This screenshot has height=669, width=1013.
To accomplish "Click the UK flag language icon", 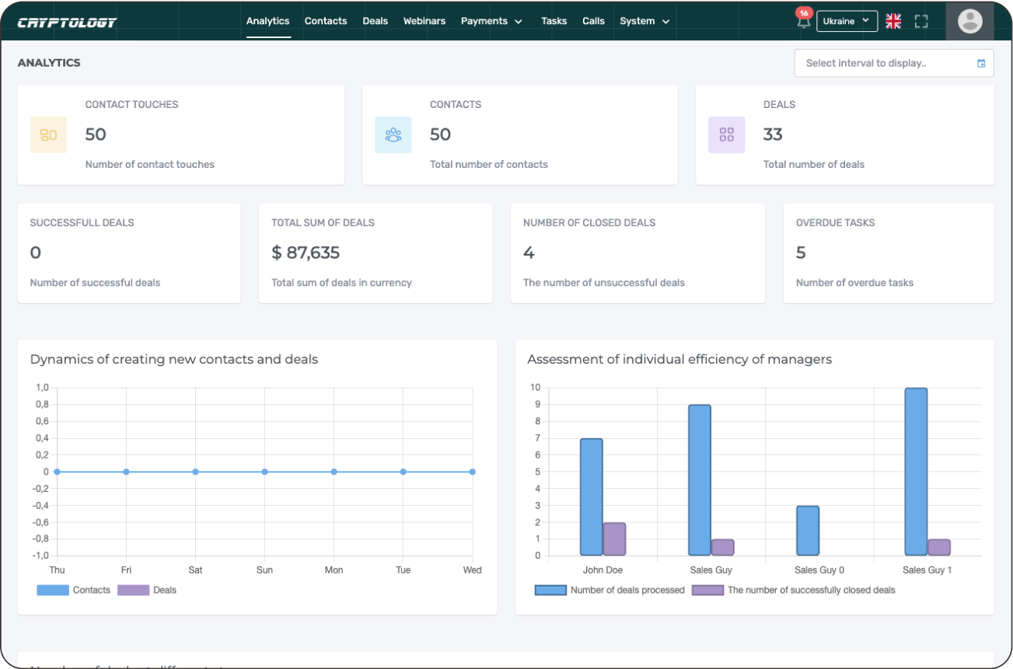I will 893,22.
